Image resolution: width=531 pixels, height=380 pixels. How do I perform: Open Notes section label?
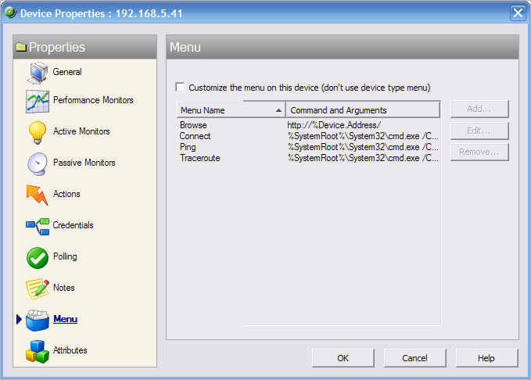pos(63,288)
